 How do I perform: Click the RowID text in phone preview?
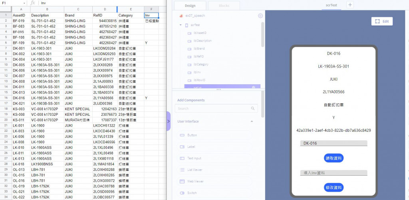pos(334,131)
